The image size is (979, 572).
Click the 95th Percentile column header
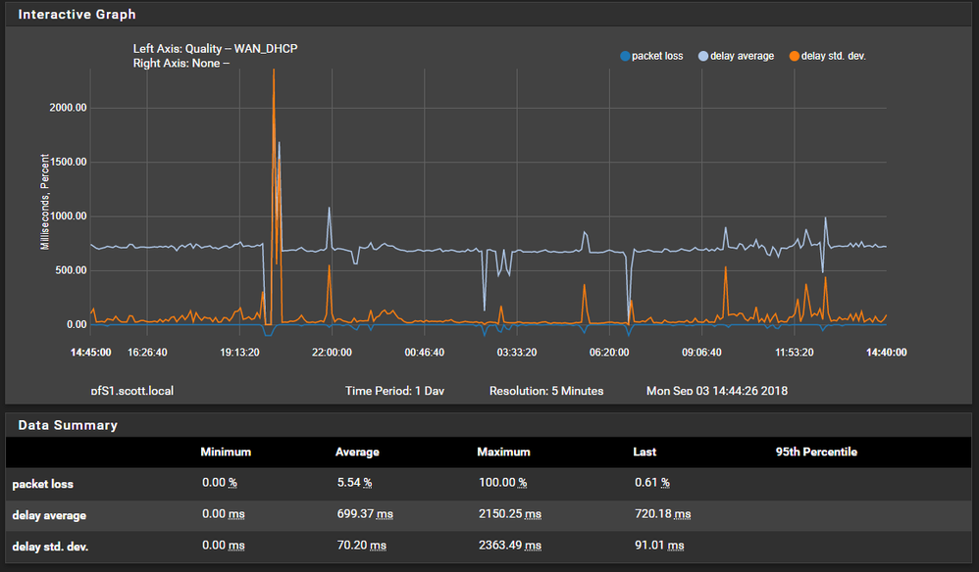[x=816, y=453]
